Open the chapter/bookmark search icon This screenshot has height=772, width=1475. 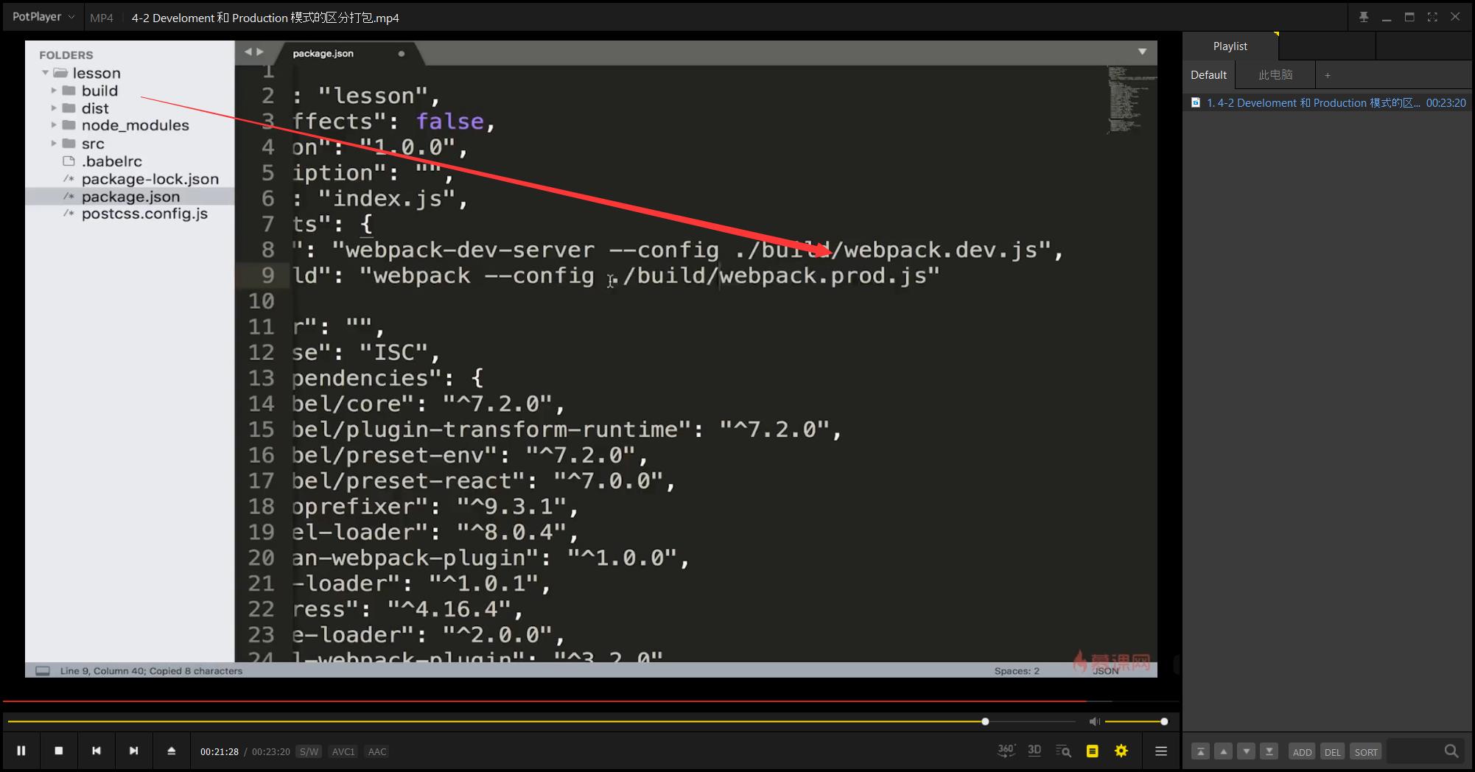point(1063,751)
